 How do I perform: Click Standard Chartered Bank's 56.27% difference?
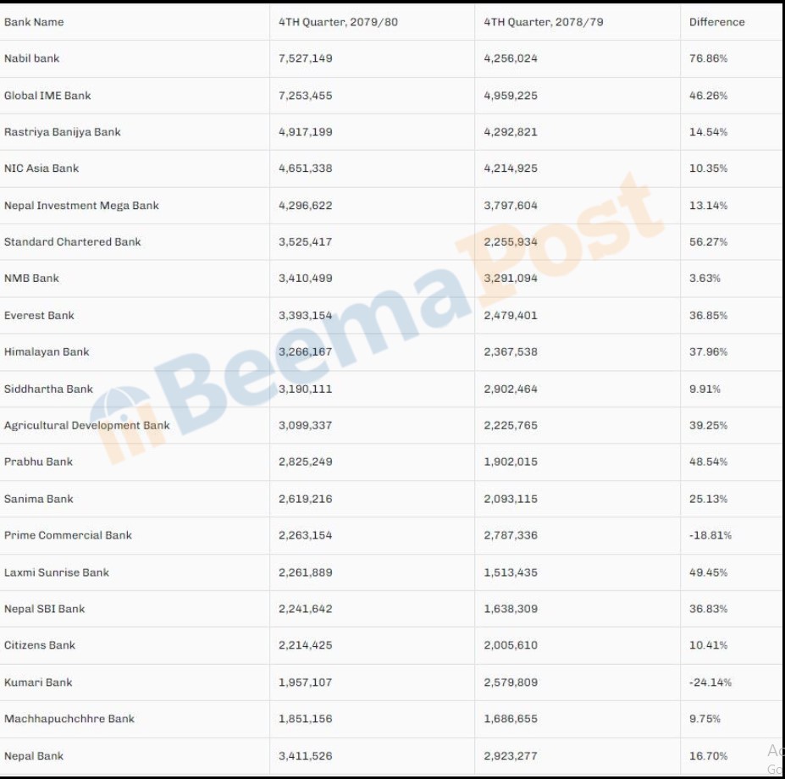(708, 242)
